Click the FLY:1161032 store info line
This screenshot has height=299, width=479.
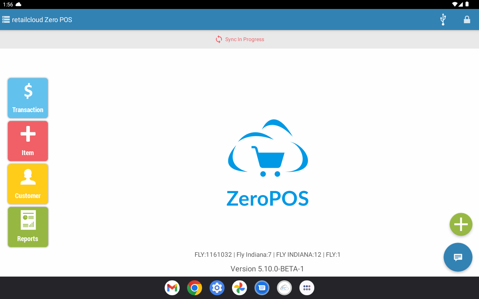coord(268,255)
